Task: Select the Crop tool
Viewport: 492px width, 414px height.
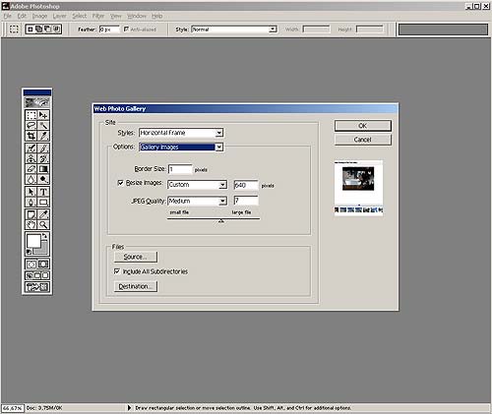Action: coord(31,136)
